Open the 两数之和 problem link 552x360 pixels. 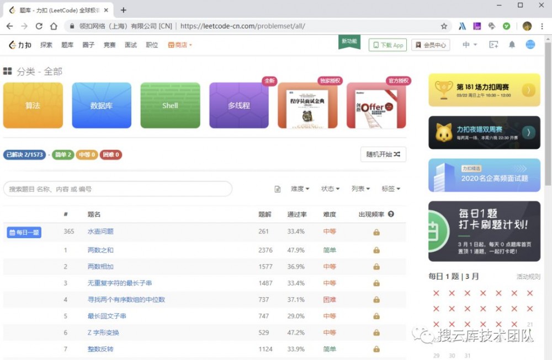point(99,249)
